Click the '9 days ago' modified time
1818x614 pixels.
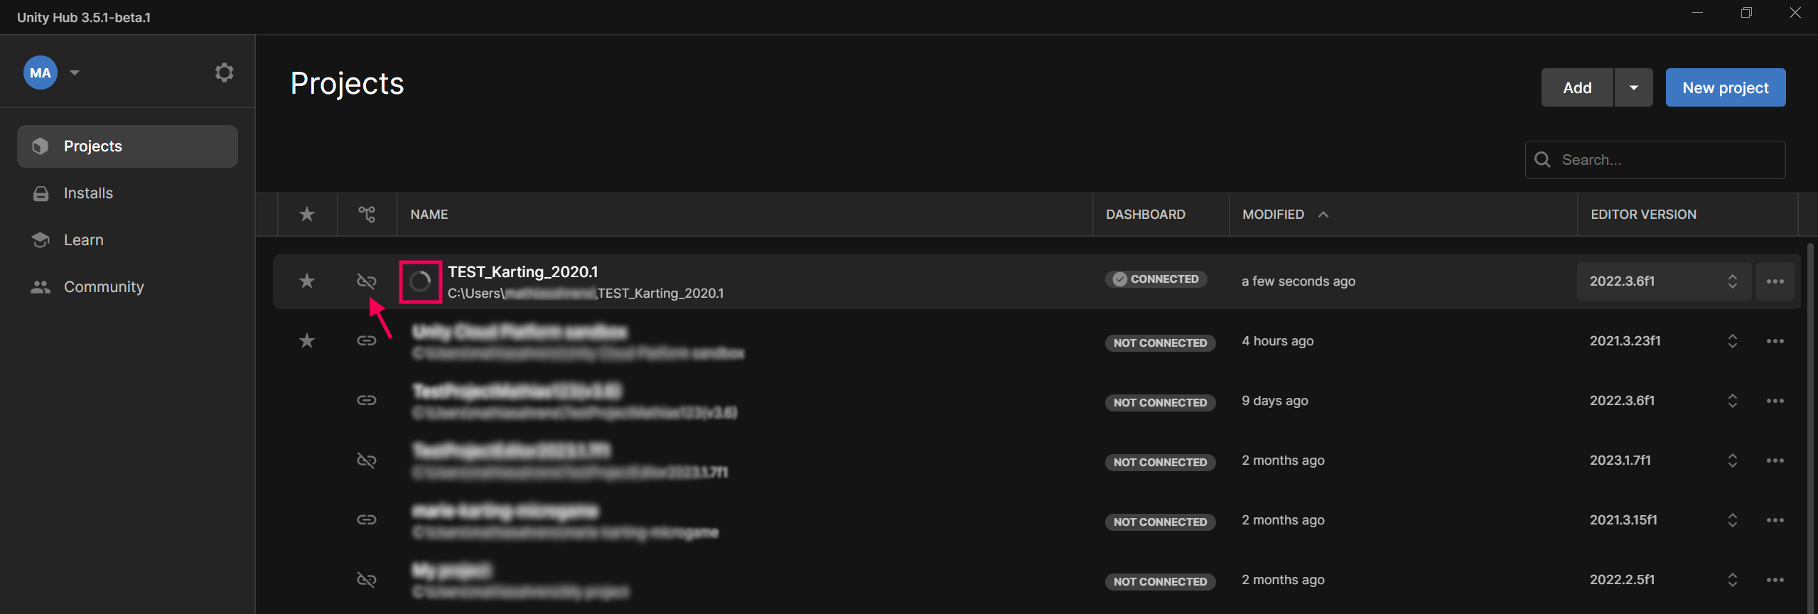click(1275, 401)
